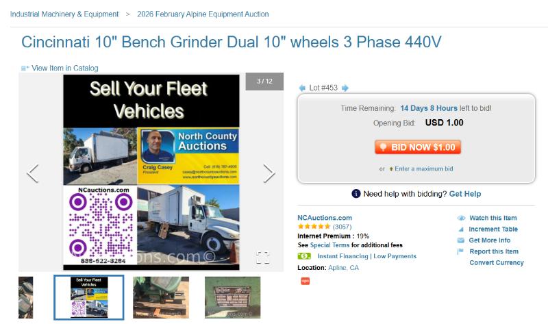
Task: Expand Enter a maximum bid option
Action: (x=423, y=169)
